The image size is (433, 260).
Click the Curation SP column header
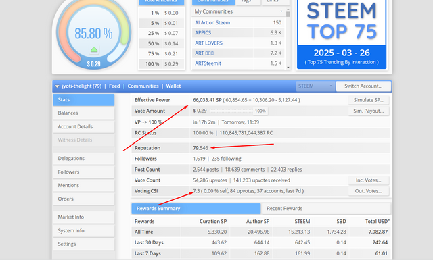pyautogui.click(x=213, y=222)
